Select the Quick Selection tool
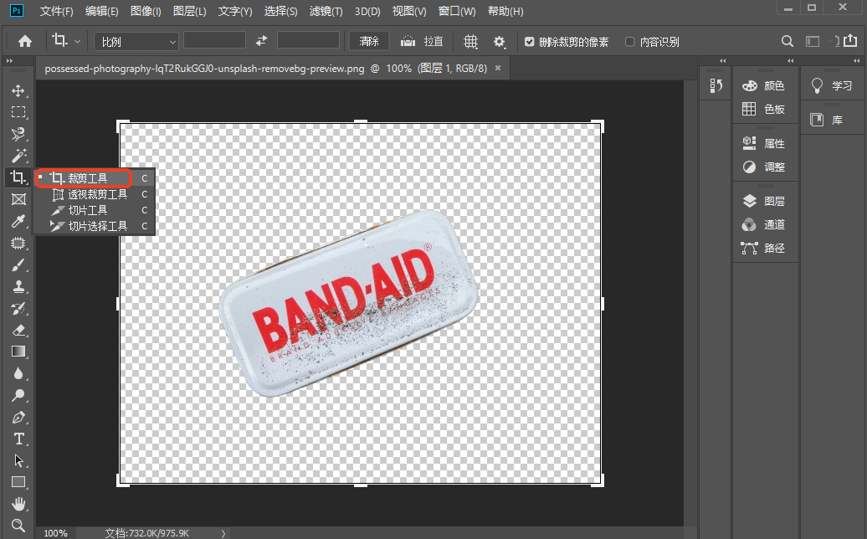Screen dimensions: 867x539 (x=18, y=134)
